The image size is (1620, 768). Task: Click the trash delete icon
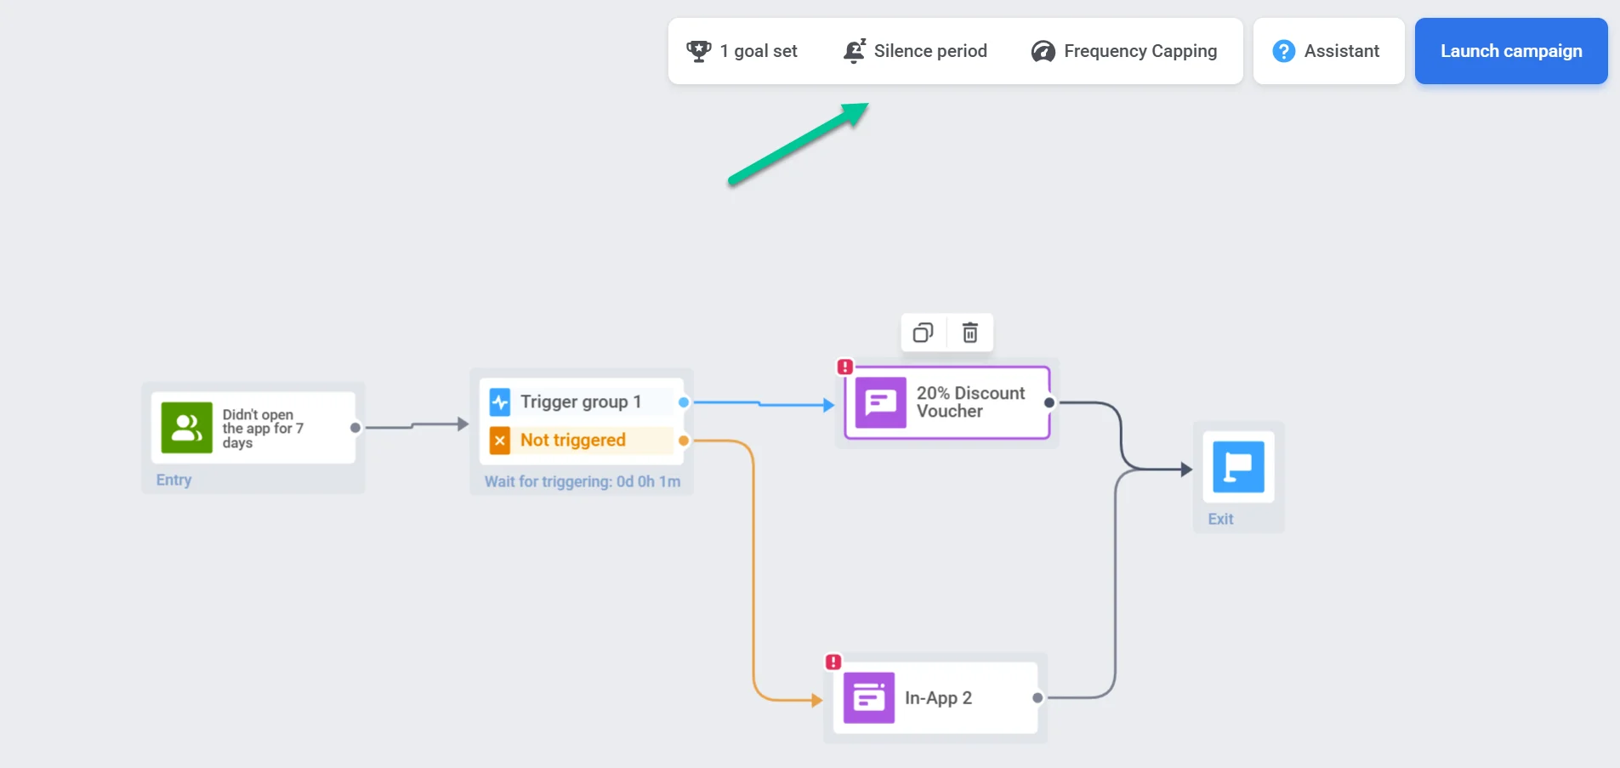point(969,333)
